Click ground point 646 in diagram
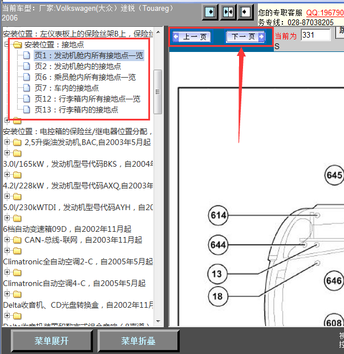This screenshot has height=354, width=344. pos(334,281)
